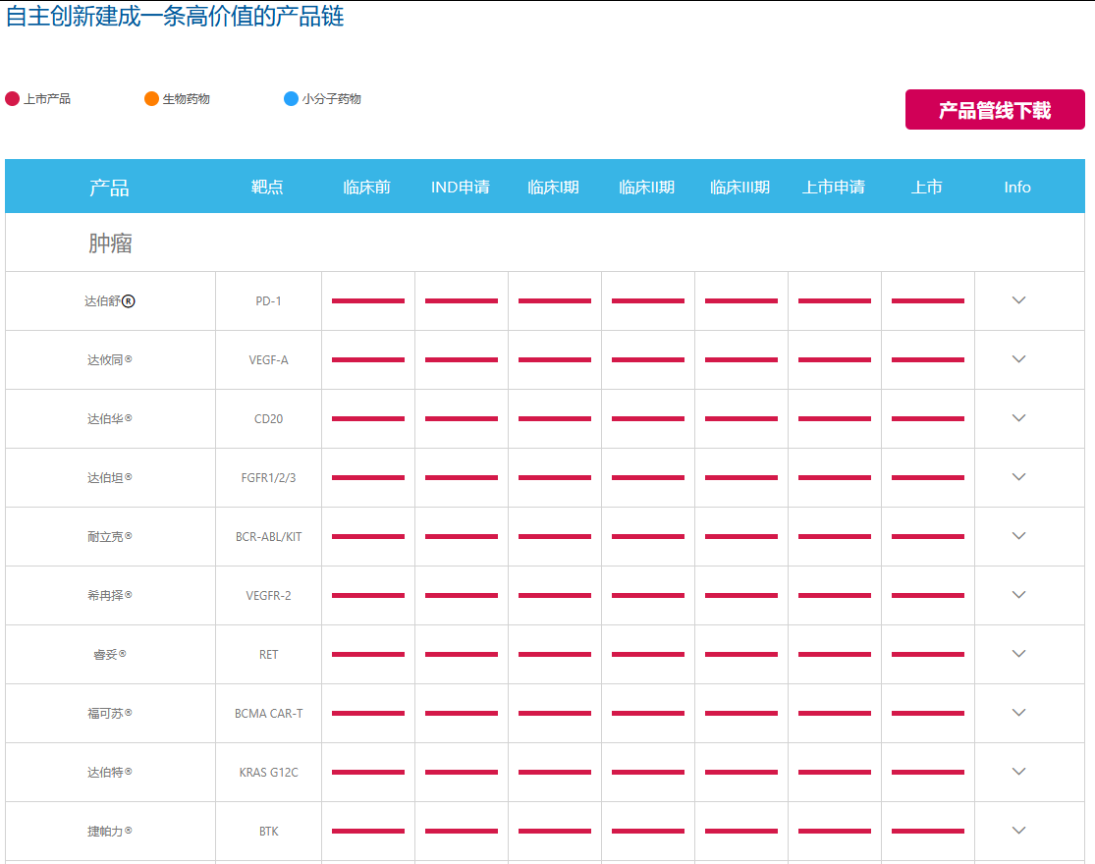Open the 睿妥 RET info arrow
Image resolution: width=1095 pixels, height=864 pixels.
1018,654
